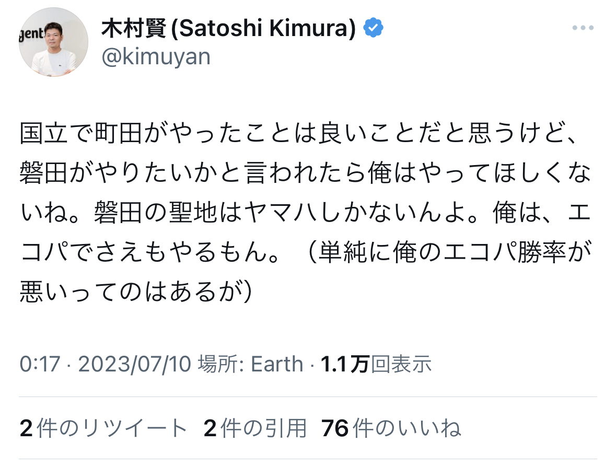Viewport: 616px width, 466px height.
Task: Open the Earth location link
Action: coord(277,364)
